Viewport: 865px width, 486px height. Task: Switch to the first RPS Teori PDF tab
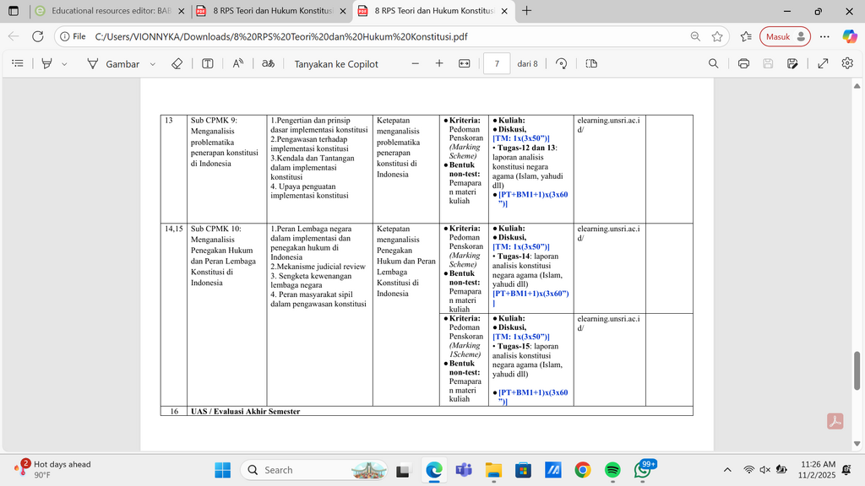coord(273,11)
